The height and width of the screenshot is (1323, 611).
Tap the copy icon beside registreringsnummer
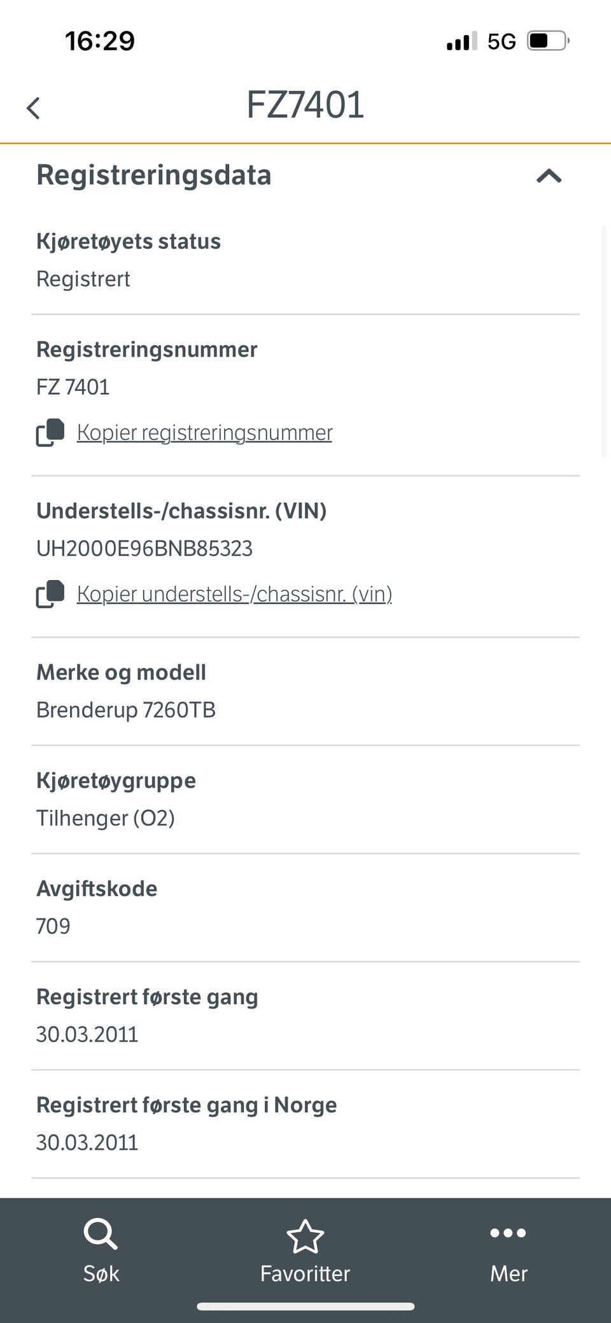(50, 432)
